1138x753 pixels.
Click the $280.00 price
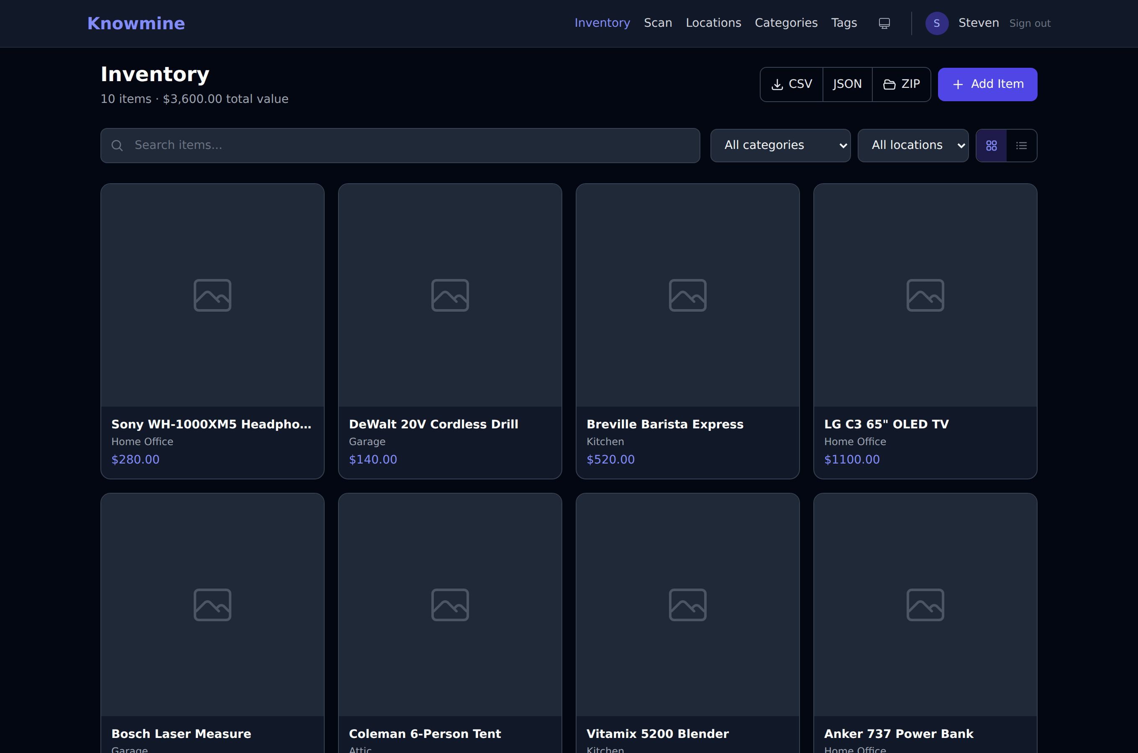pos(136,460)
